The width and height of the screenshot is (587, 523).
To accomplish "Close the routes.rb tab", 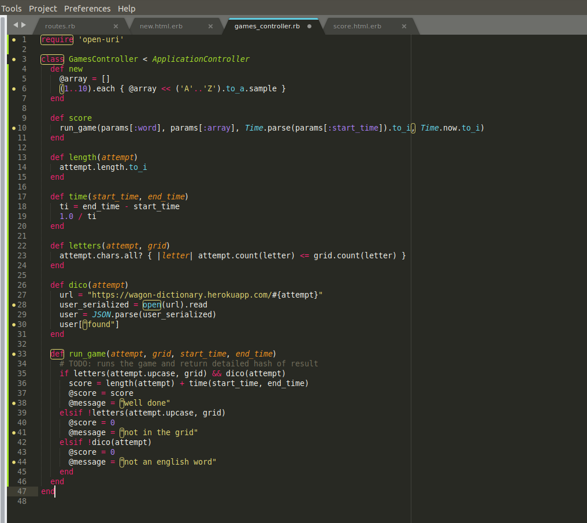I will click(116, 26).
